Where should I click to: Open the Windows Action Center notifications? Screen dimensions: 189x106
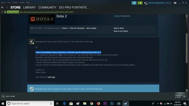click(185, 103)
